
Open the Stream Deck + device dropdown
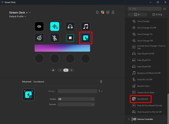pos(20,13)
